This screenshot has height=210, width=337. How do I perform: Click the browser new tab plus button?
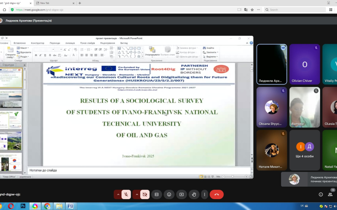(80, 3)
